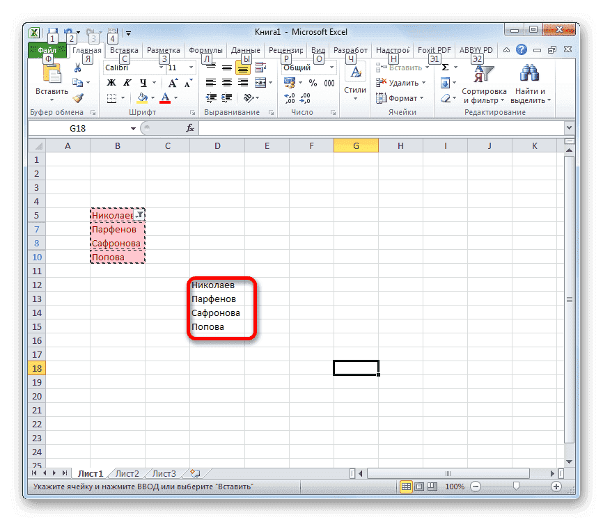Click the Percent style % icon
Viewport: 603px width, 522px height.
pyautogui.click(x=312, y=83)
